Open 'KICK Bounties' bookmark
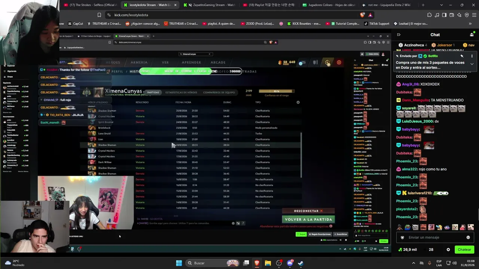The image size is (479, 269). click(x=304, y=24)
